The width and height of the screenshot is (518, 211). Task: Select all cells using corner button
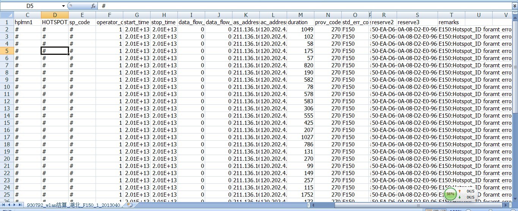point(7,15)
